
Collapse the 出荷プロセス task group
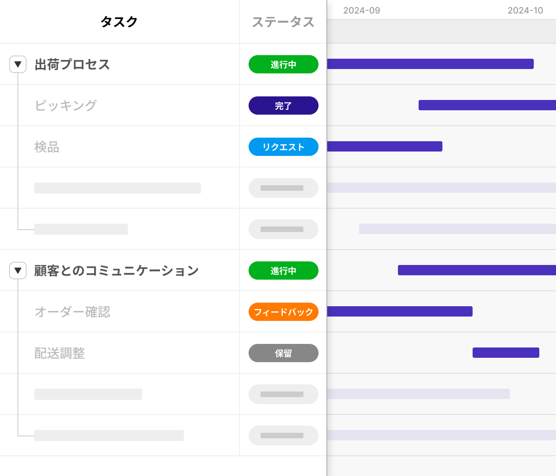(18, 64)
